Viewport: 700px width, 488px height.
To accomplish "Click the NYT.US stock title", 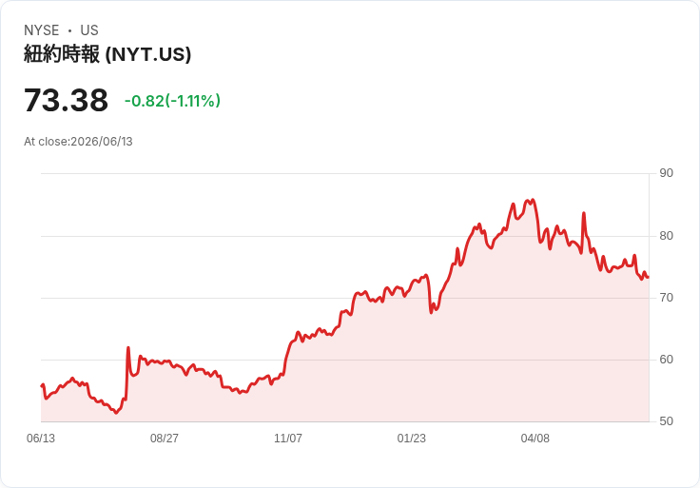I will (x=107, y=54).
